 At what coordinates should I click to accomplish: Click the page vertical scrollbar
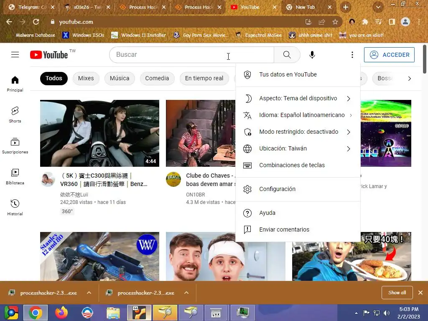pos(425,59)
